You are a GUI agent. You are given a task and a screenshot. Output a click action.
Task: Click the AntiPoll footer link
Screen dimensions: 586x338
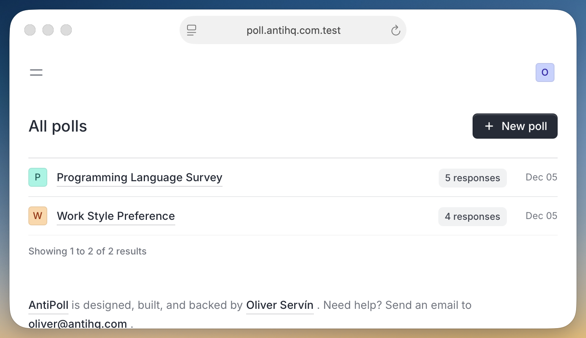click(48, 305)
